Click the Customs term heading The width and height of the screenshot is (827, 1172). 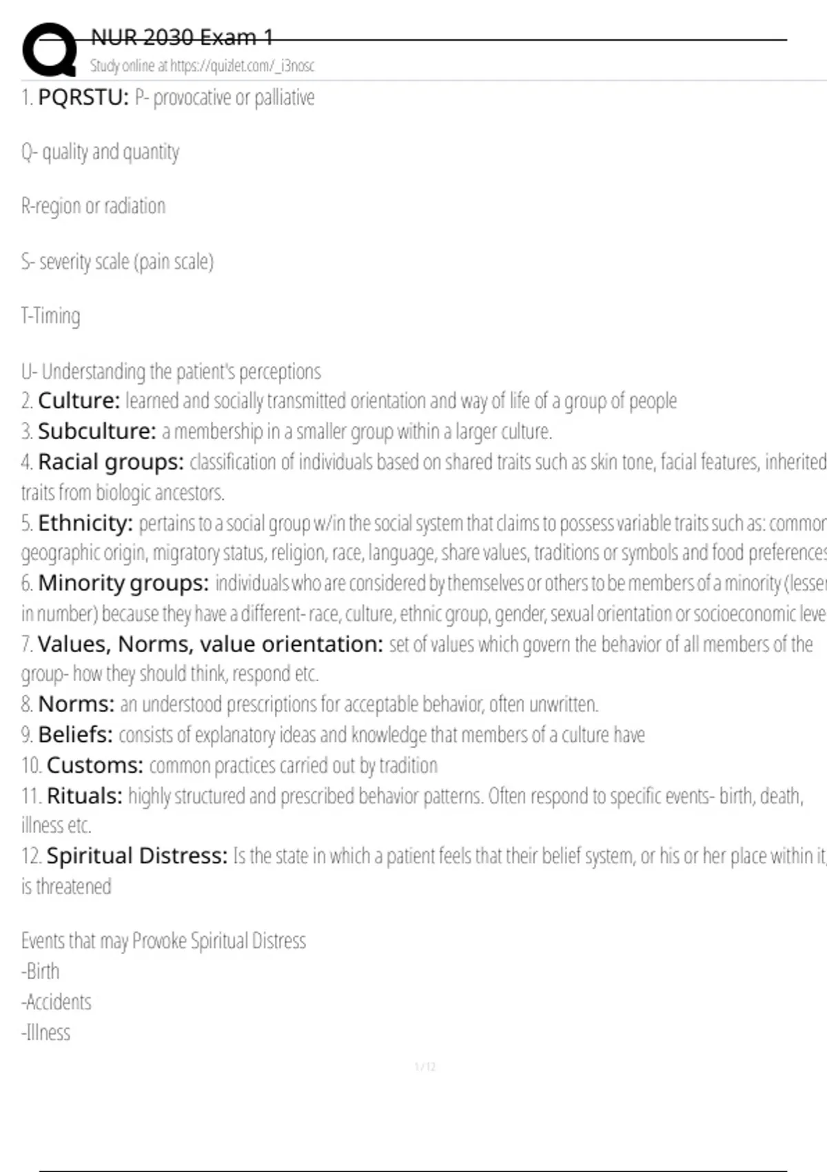pyautogui.click(x=94, y=766)
